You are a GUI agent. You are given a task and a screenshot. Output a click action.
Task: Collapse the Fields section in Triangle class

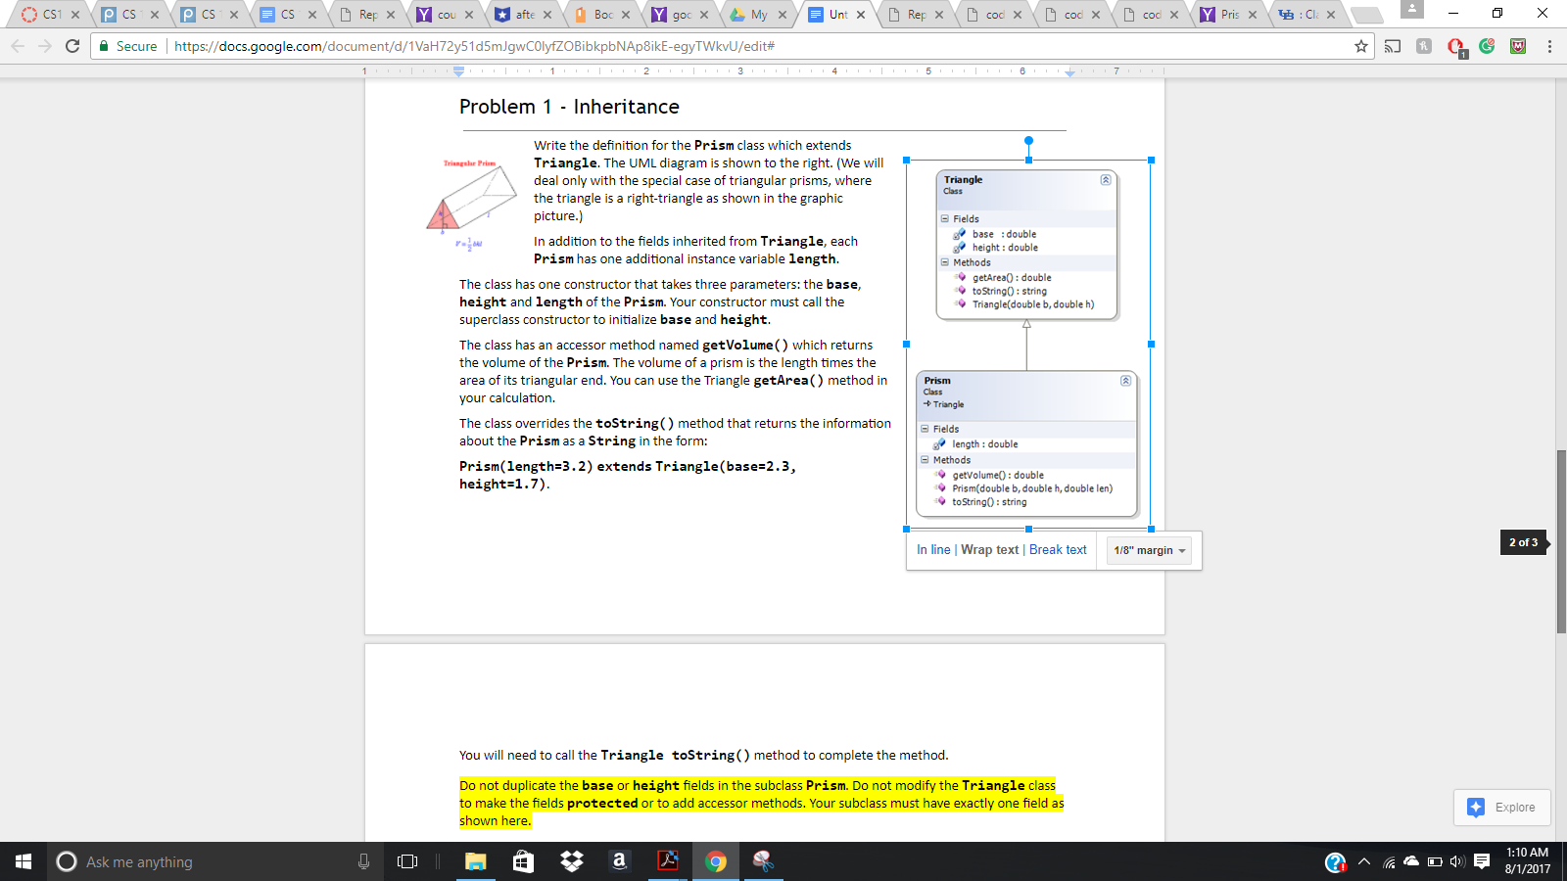tap(945, 219)
